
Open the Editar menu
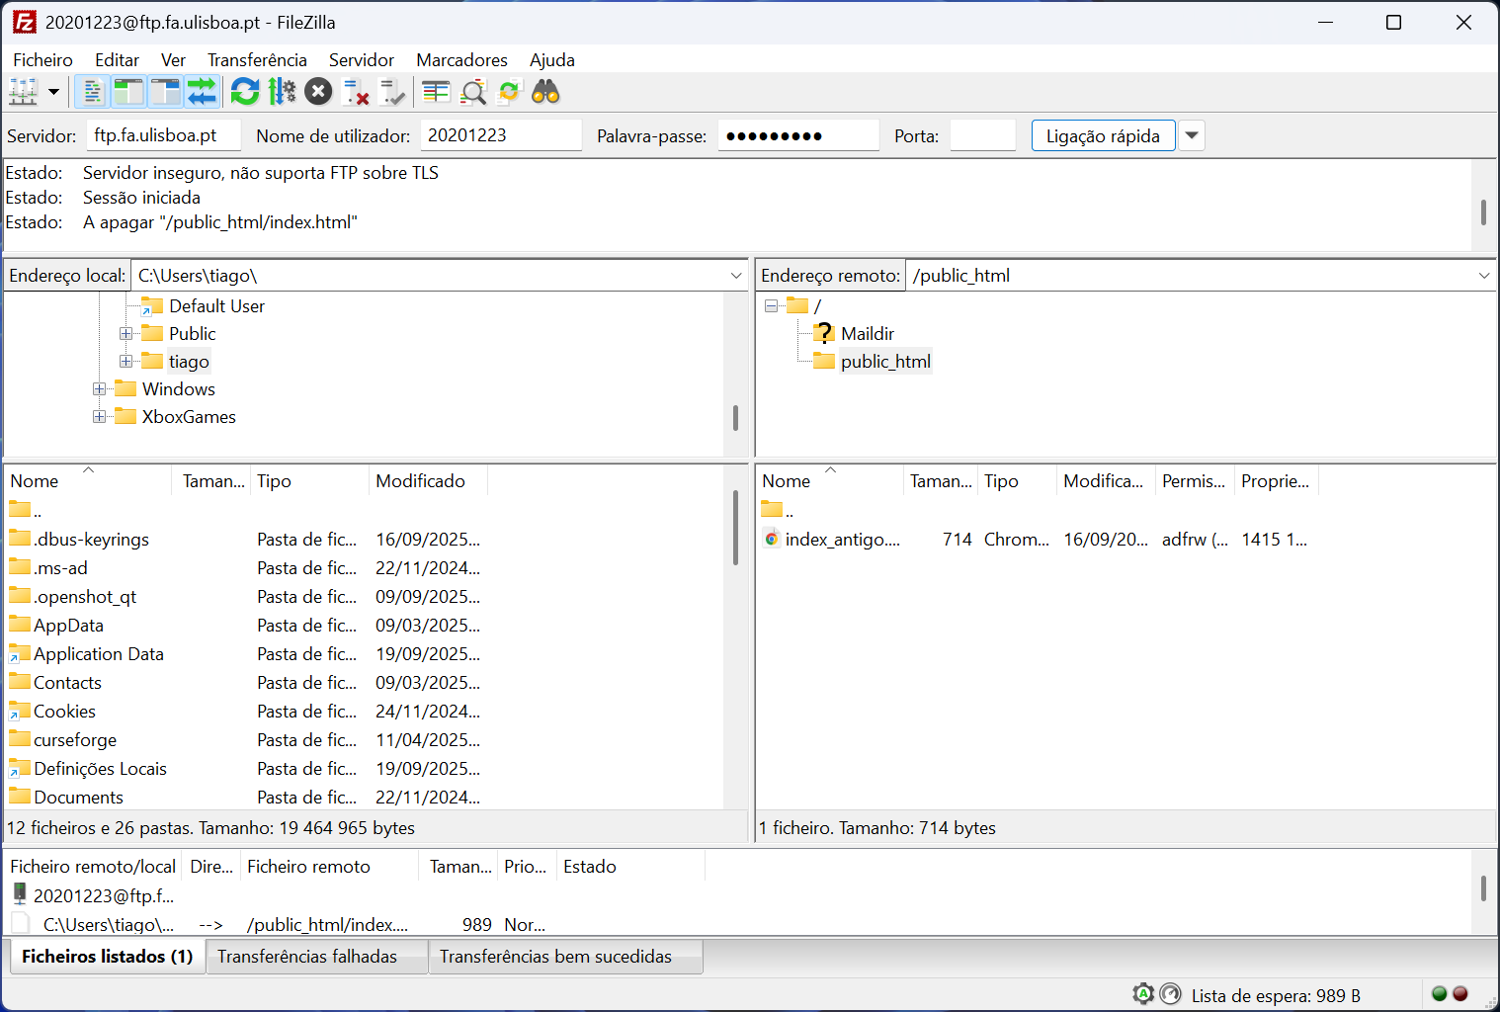click(x=117, y=60)
